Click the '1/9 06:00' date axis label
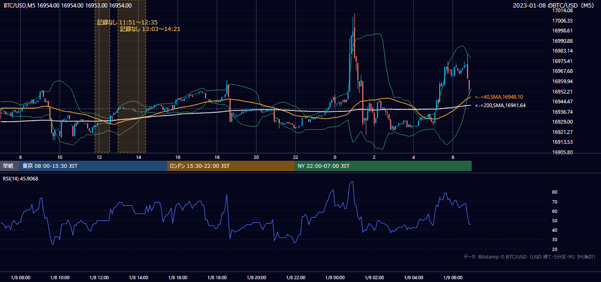The width and height of the screenshot is (601, 282). pos(453,278)
